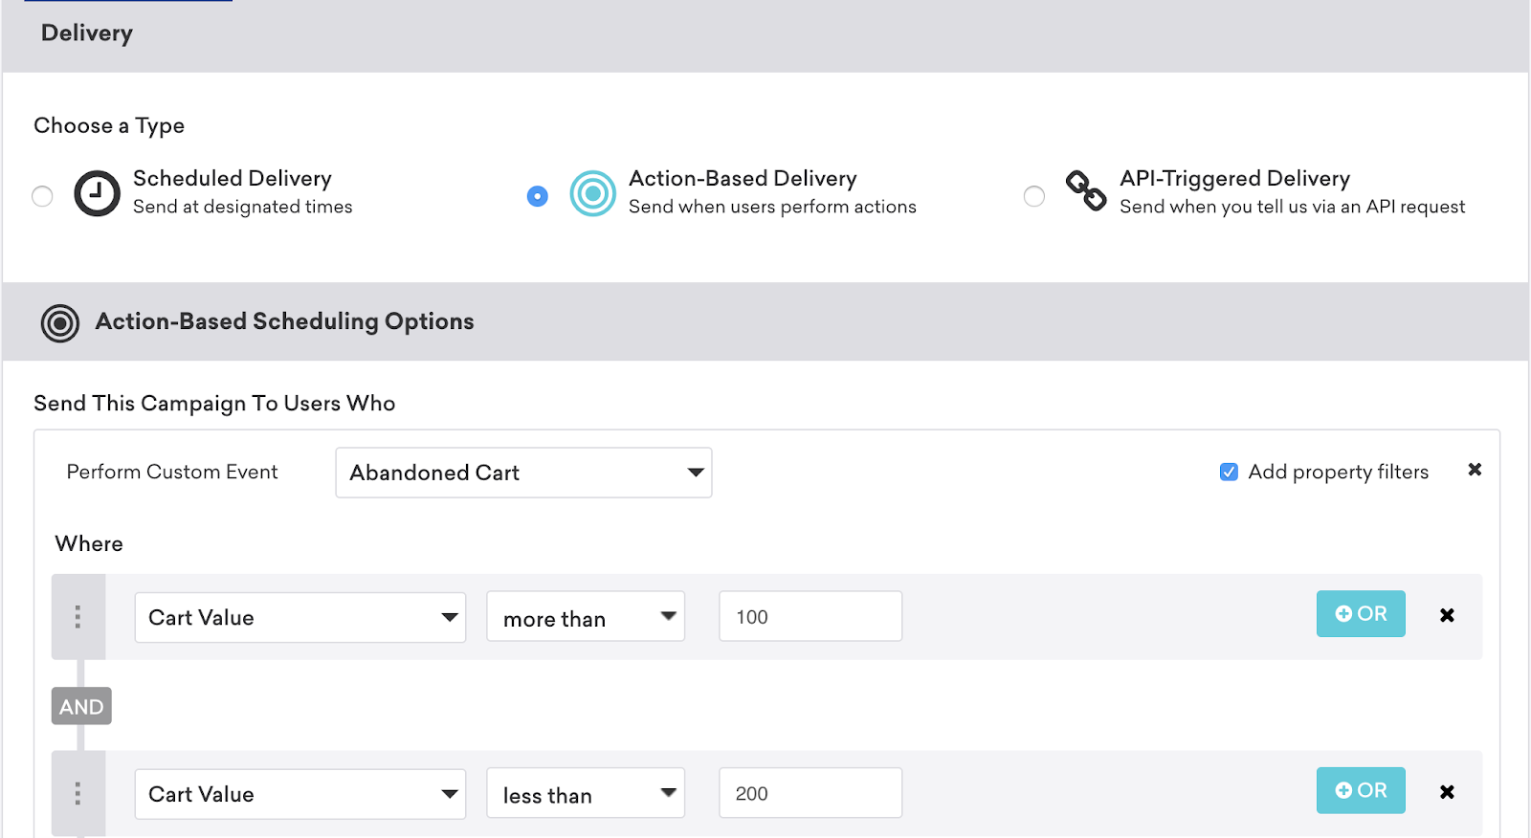Click the API-Triggered Delivery chain icon
This screenshot has width=1531, height=838.
pyautogui.click(x=1086, y=191)
